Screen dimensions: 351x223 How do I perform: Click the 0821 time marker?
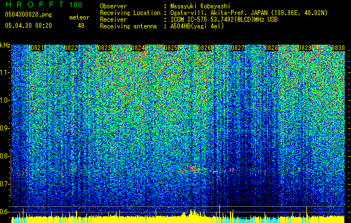pos(37,48)
